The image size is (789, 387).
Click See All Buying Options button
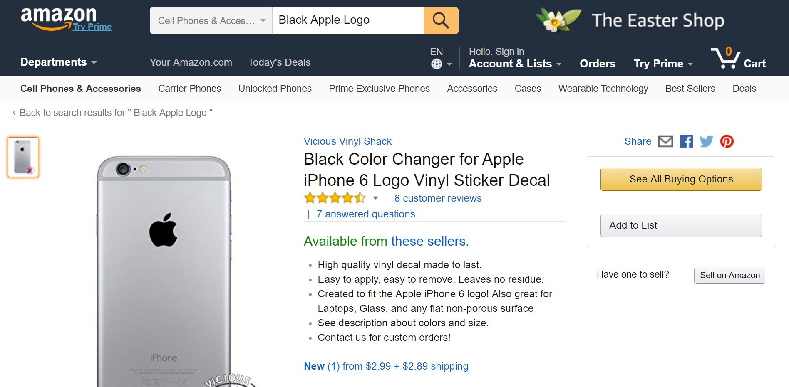681,179
